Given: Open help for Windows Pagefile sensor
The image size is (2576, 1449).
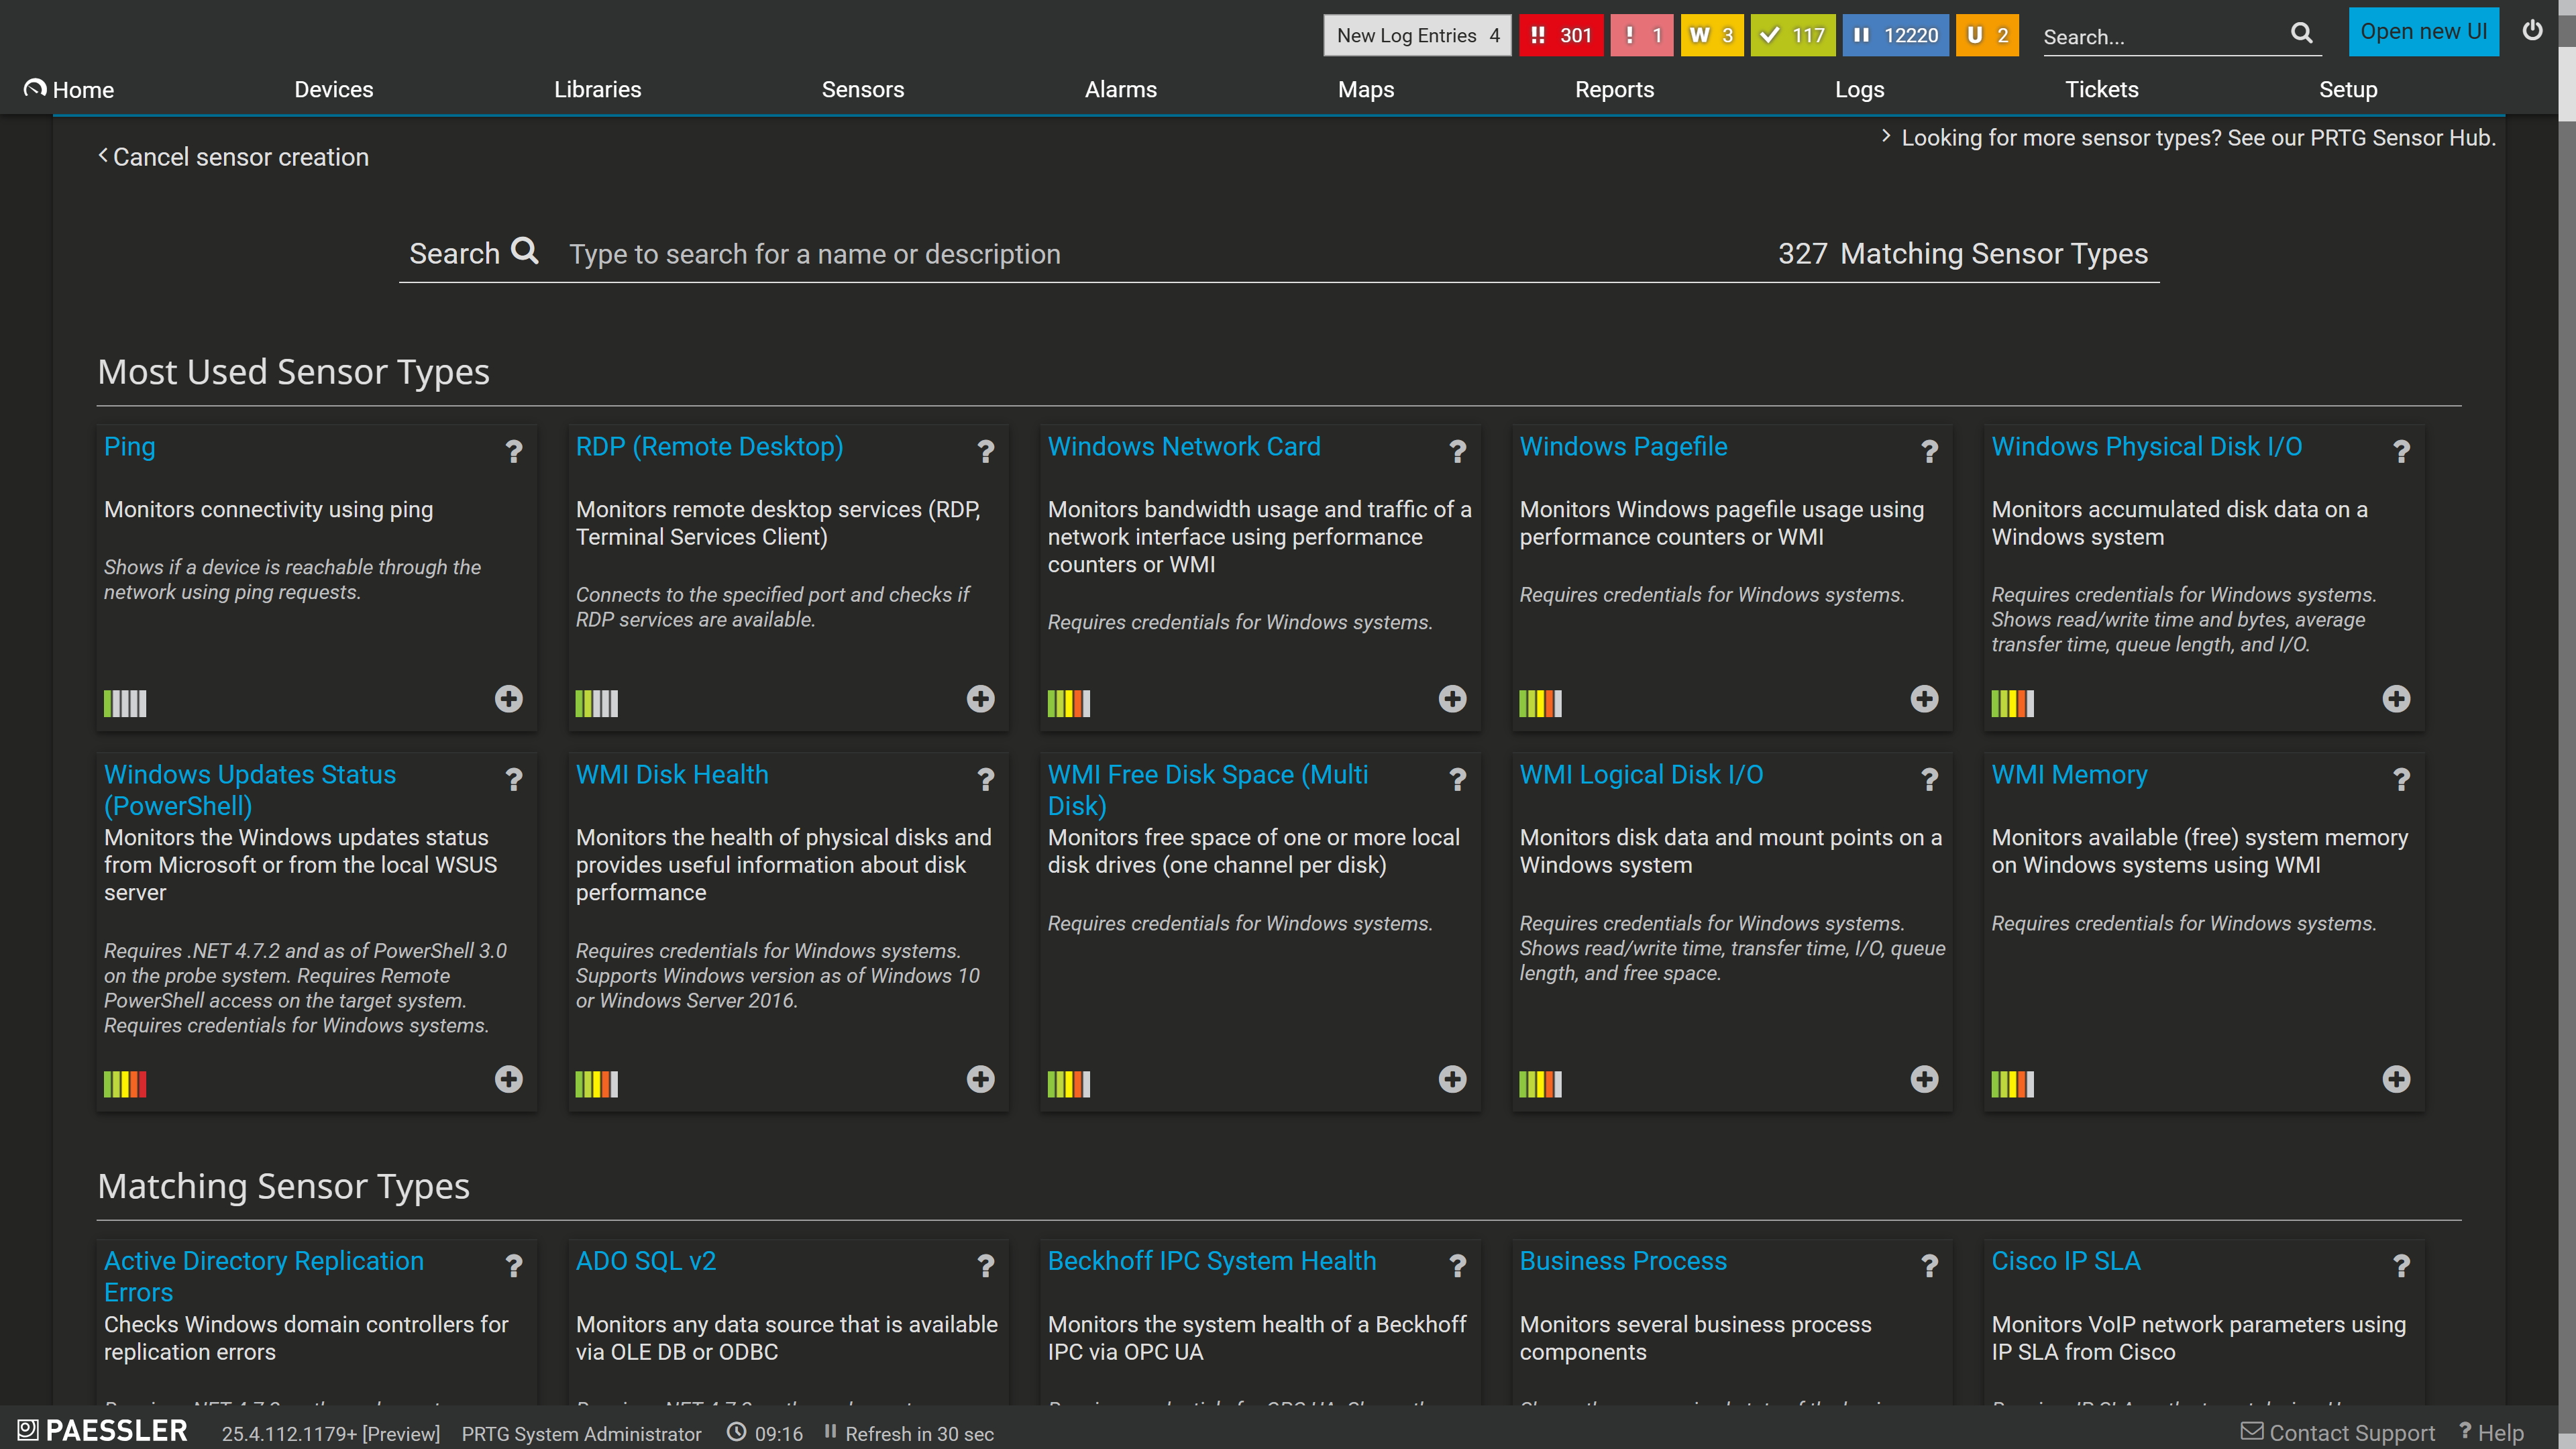Looking at the screenshot, I should [x=1930, y=452].
